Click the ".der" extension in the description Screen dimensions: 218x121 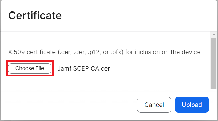[78, 52]
